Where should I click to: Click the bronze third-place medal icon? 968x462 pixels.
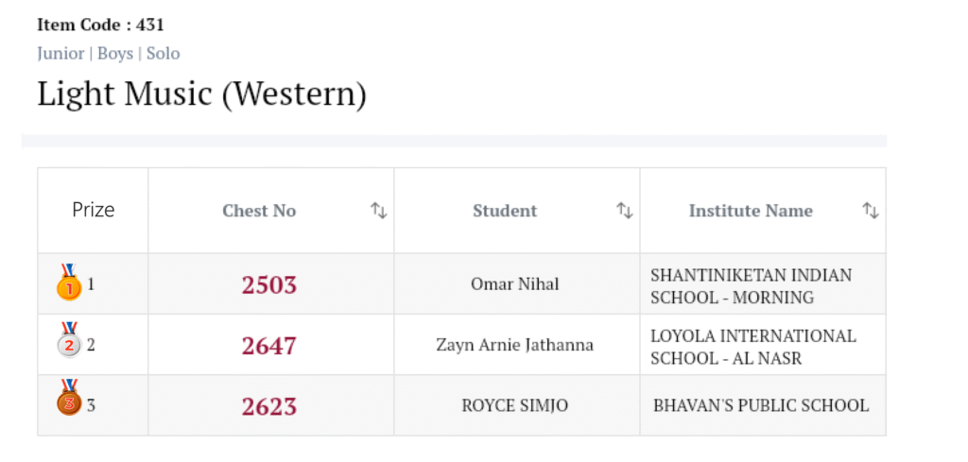pos(68,401)
